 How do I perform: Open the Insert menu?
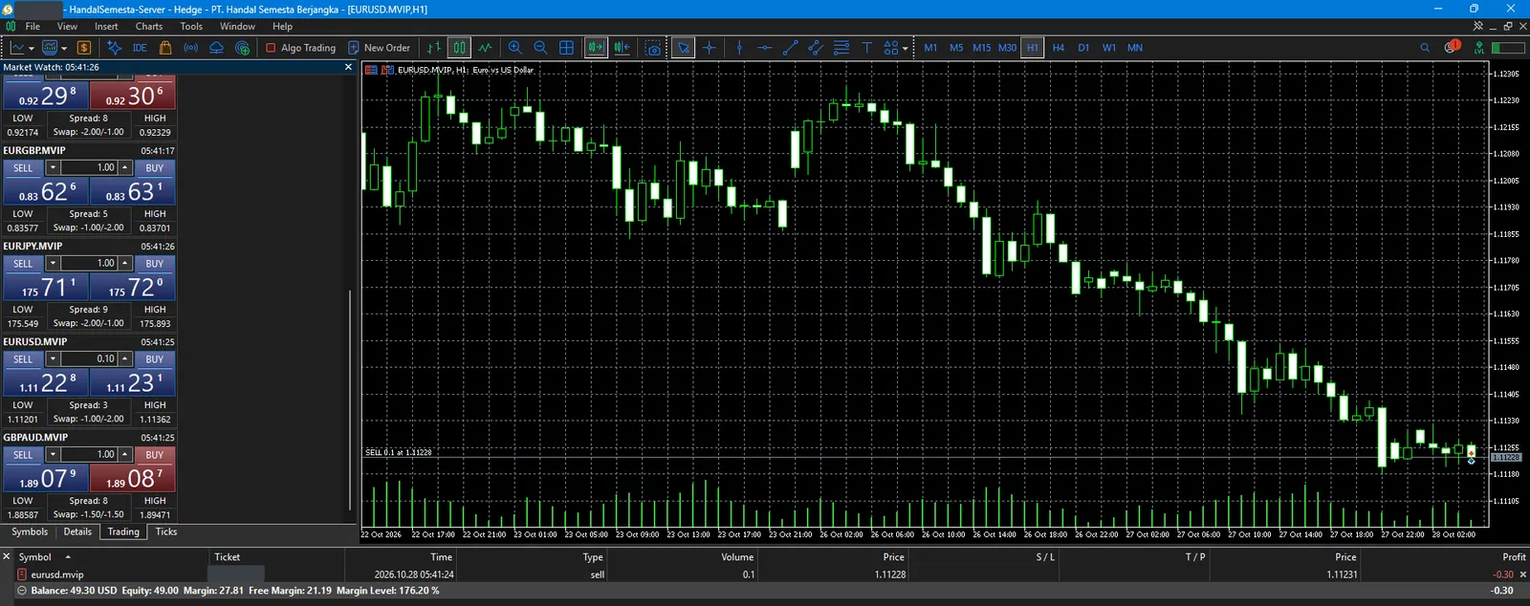click(106, 27)
